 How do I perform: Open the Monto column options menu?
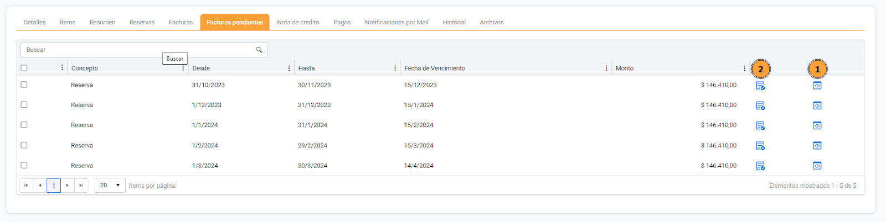click(x=744, y=68)
